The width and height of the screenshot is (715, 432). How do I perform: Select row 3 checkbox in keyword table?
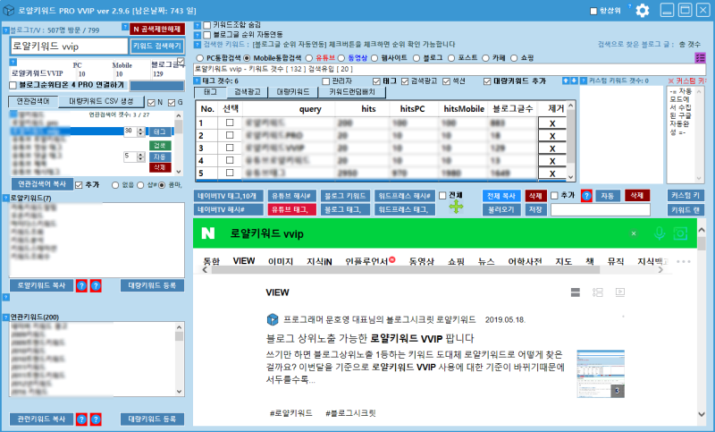pyautogui.click(x=230, y=148)
